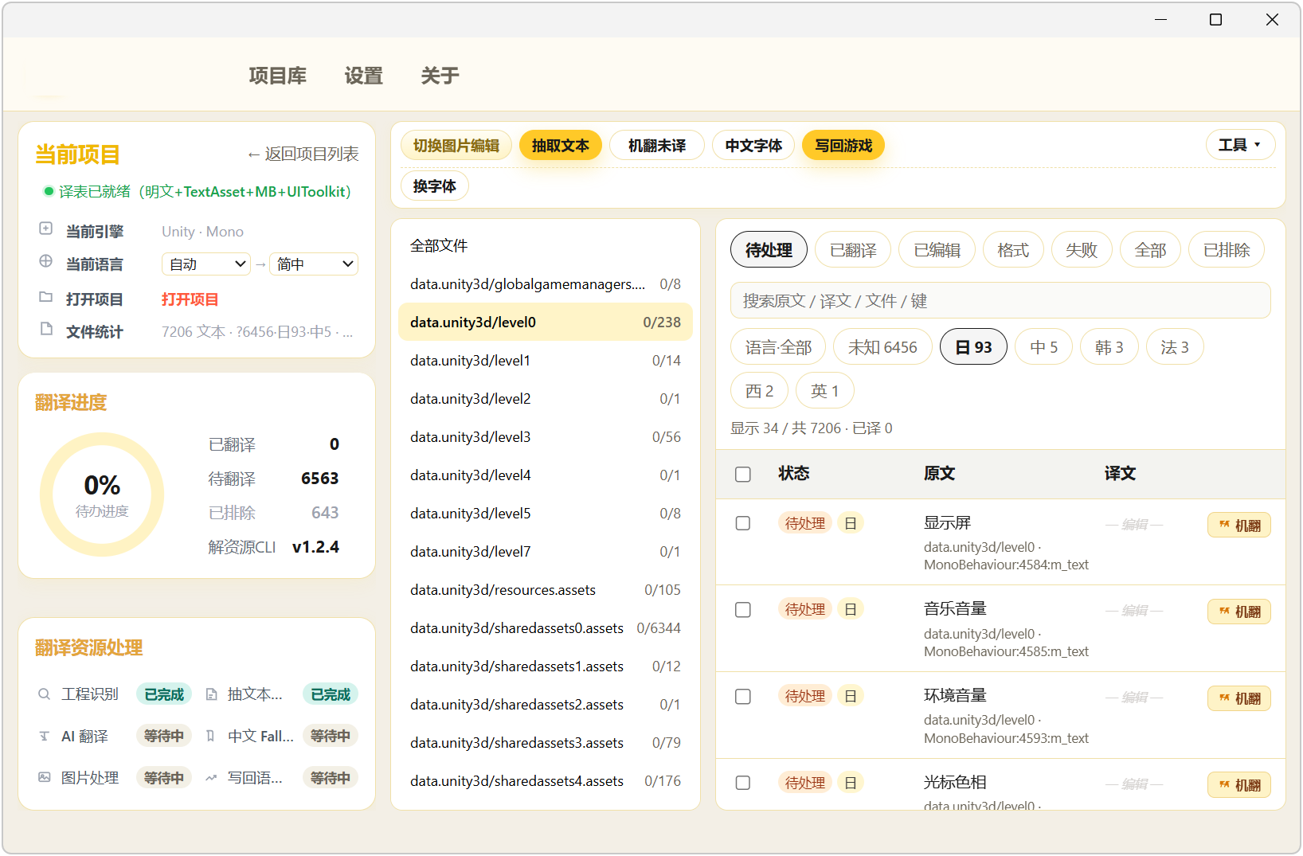
Task: Click the 编辑 translation cell of 音乐音量
Action: 1135,611
